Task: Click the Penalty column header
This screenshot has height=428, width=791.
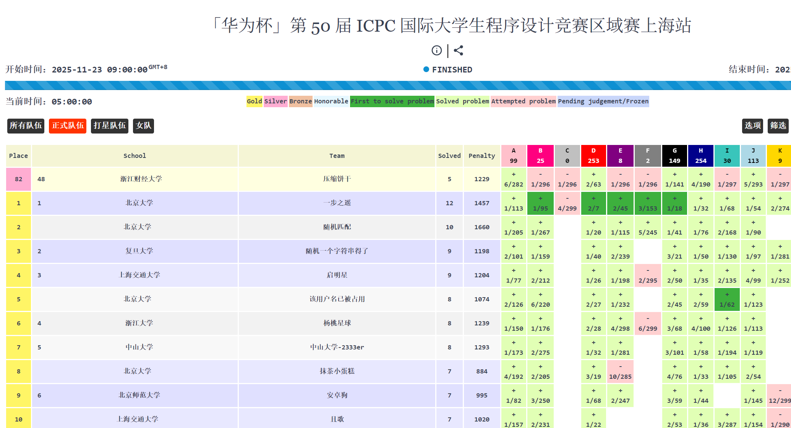Action: [481, 156]
